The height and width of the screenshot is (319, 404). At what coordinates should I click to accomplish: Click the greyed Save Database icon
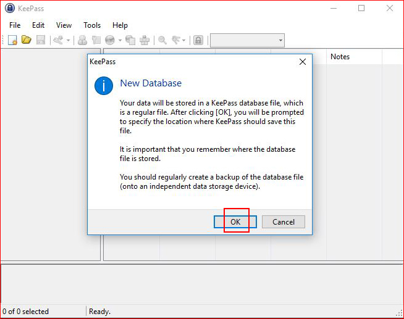[41, 40]
